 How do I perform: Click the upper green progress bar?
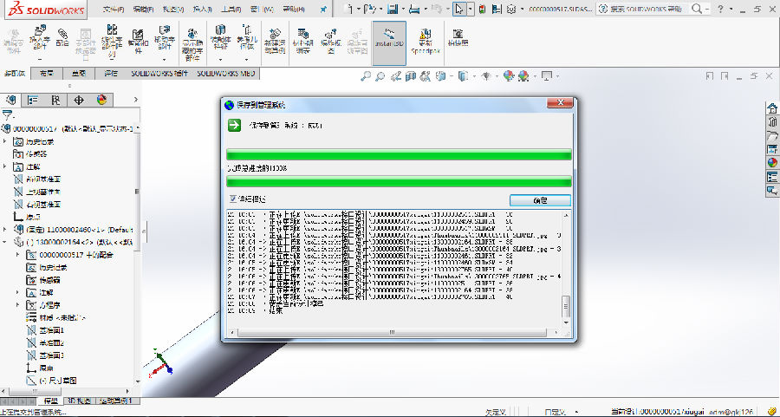[398, 155]
